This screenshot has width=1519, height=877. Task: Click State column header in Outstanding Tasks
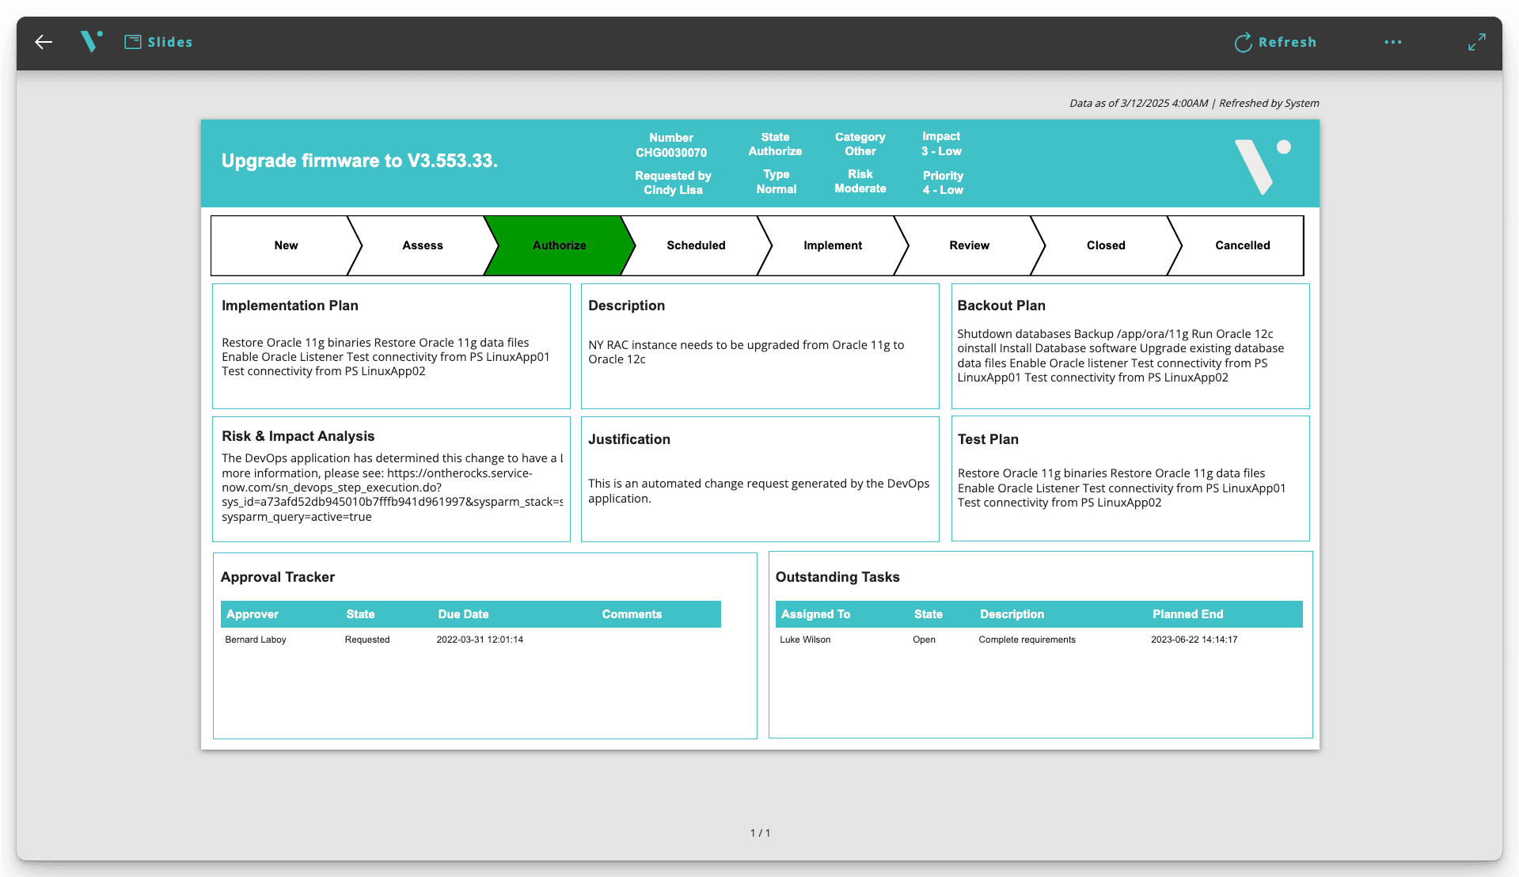tap(928, 614)
